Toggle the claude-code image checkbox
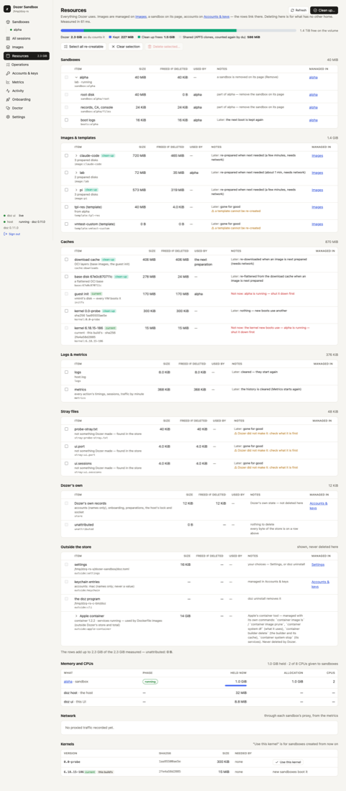 pyautogui.click(x=66, y=155)
